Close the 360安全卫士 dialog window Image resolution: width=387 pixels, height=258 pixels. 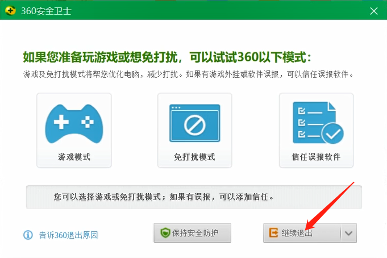374,11
